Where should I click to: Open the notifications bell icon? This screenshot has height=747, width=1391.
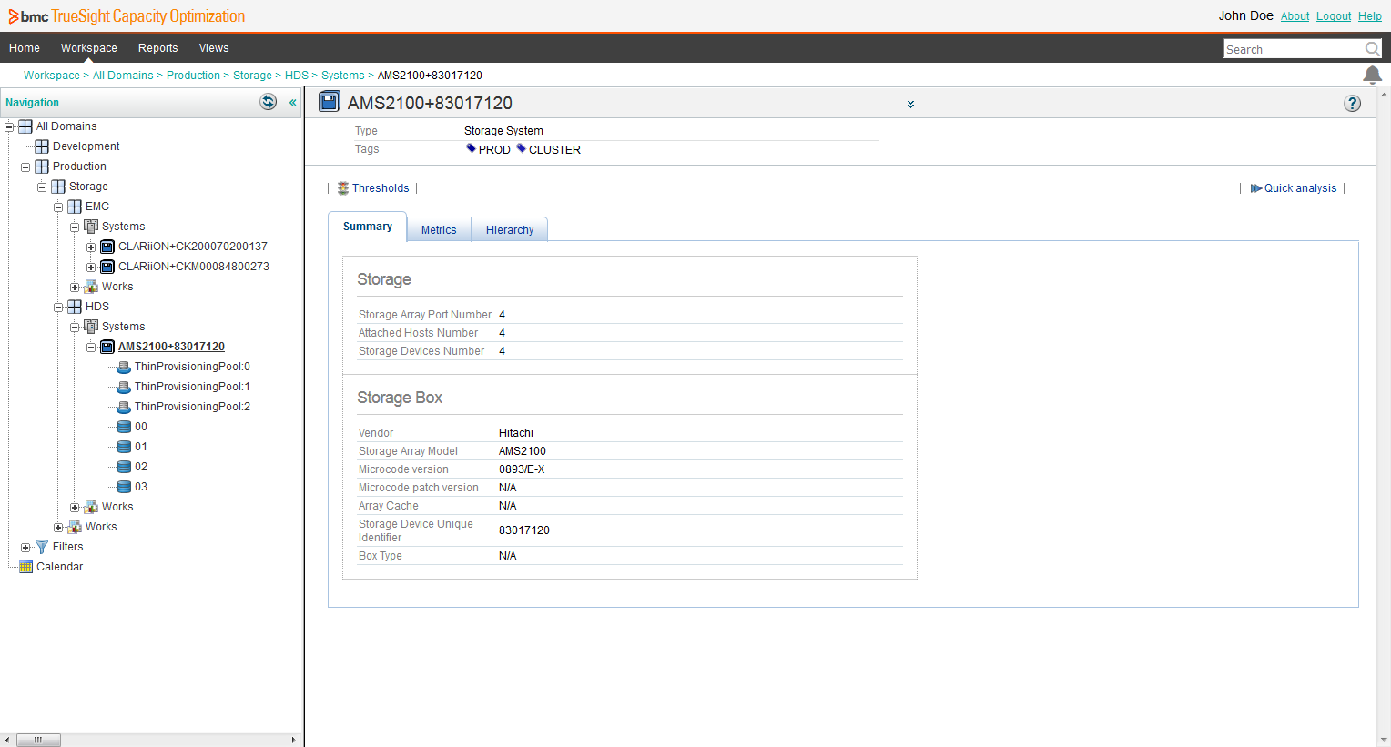pos(1372,75)
